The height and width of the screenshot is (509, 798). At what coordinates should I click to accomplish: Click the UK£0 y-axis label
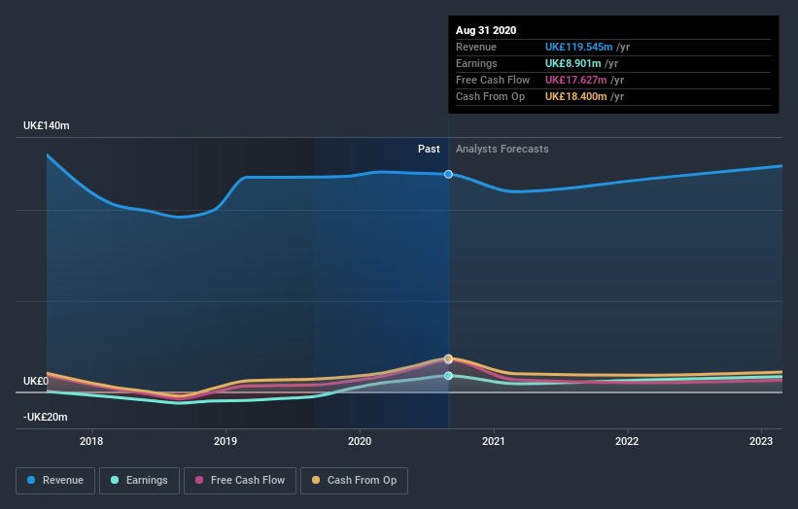coord(36,381)
